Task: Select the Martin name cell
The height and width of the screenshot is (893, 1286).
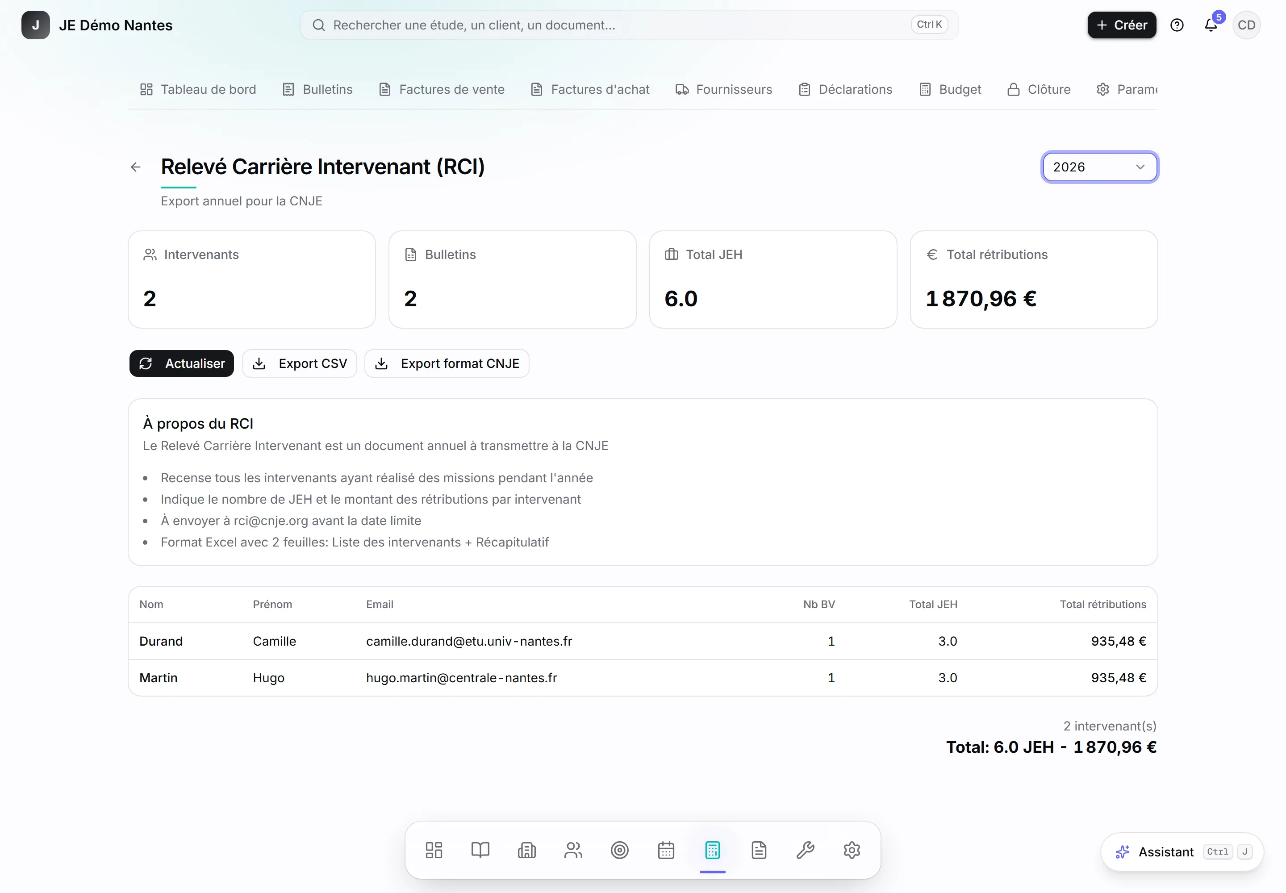Action: tap(159, 678)
